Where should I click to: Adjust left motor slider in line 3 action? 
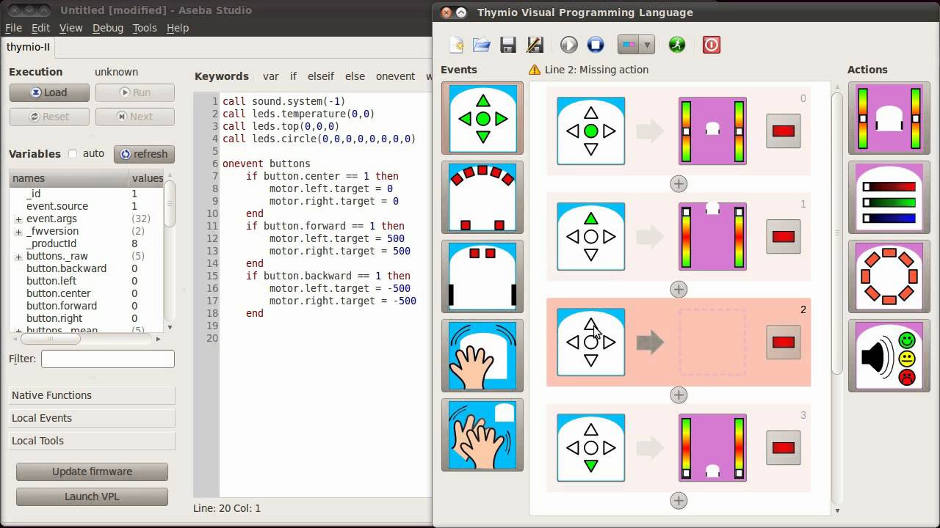click(687, 448)
